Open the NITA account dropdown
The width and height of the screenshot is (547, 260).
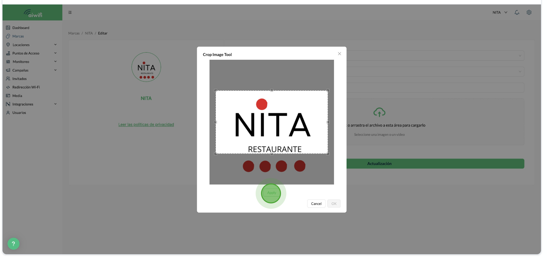tap(500, 12)
